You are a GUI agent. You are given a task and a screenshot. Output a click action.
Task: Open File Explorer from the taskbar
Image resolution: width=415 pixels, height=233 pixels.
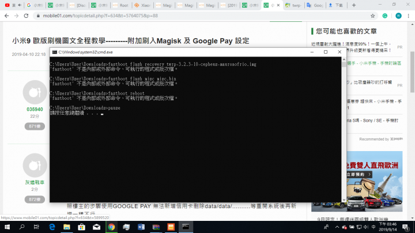point(67,227)
